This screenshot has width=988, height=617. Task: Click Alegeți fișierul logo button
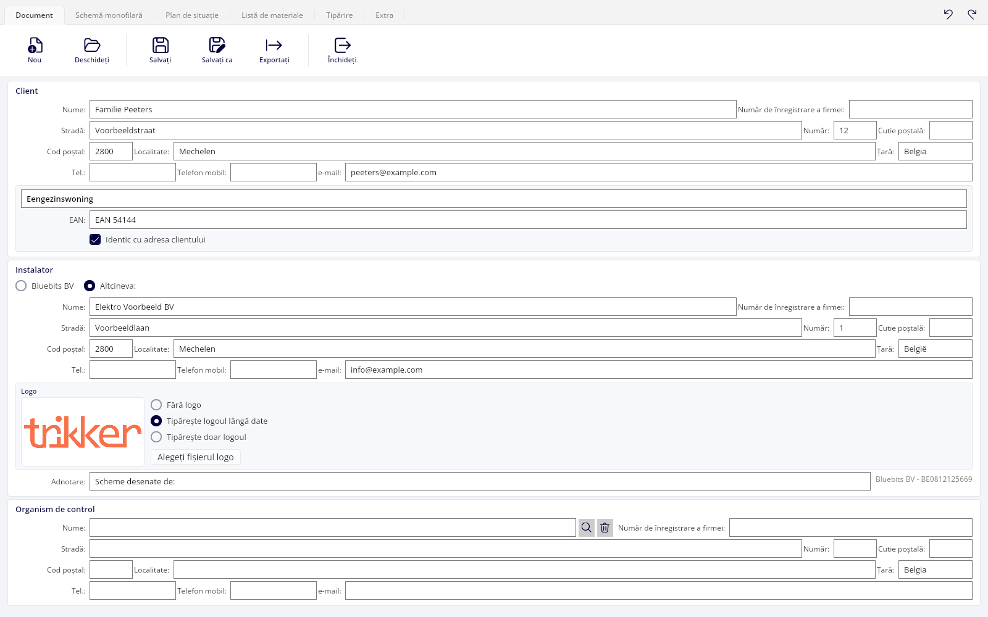[196, 457]
